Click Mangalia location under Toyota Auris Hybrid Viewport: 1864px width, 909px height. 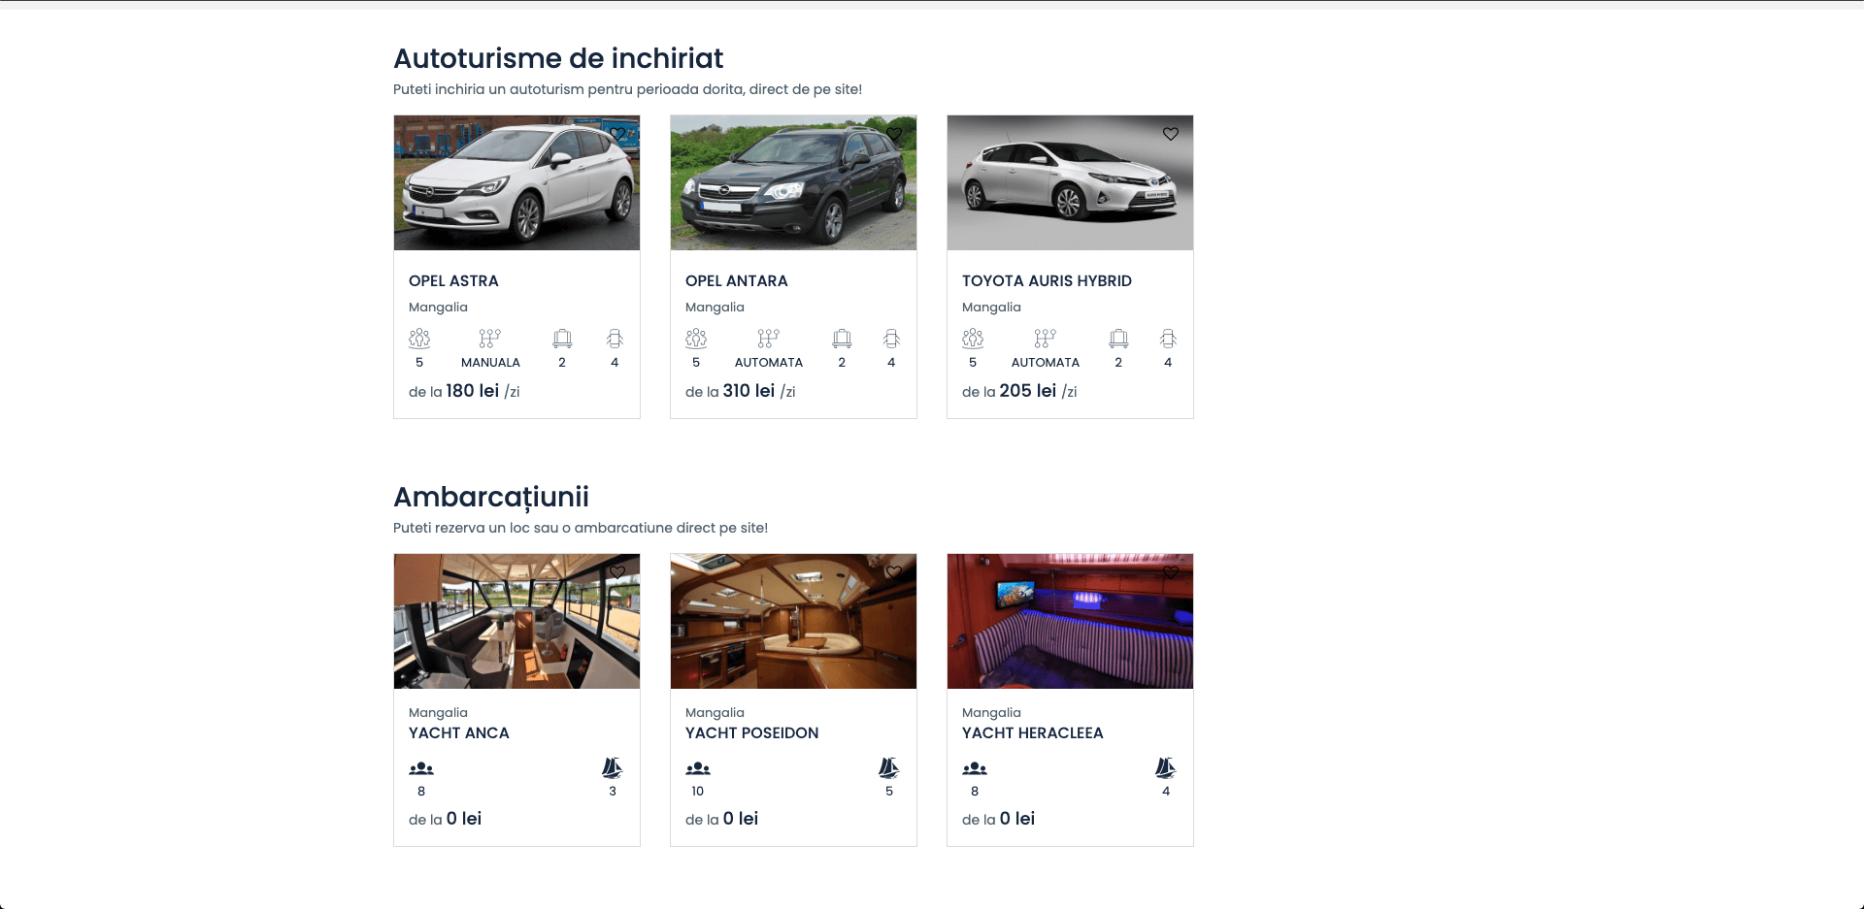[x=991, y=308]
